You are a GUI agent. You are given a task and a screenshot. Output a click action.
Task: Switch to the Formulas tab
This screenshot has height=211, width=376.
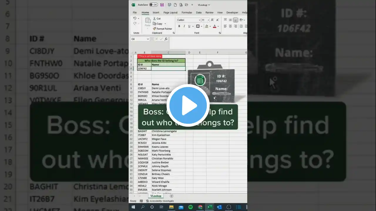coord(187,13)
